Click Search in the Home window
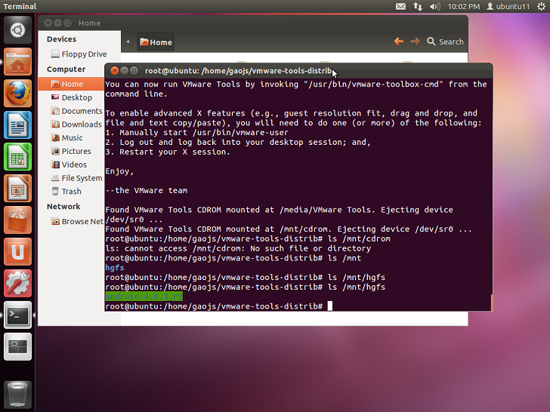The height and width of the screenshot is (412, 550). (x=446, y=42)
